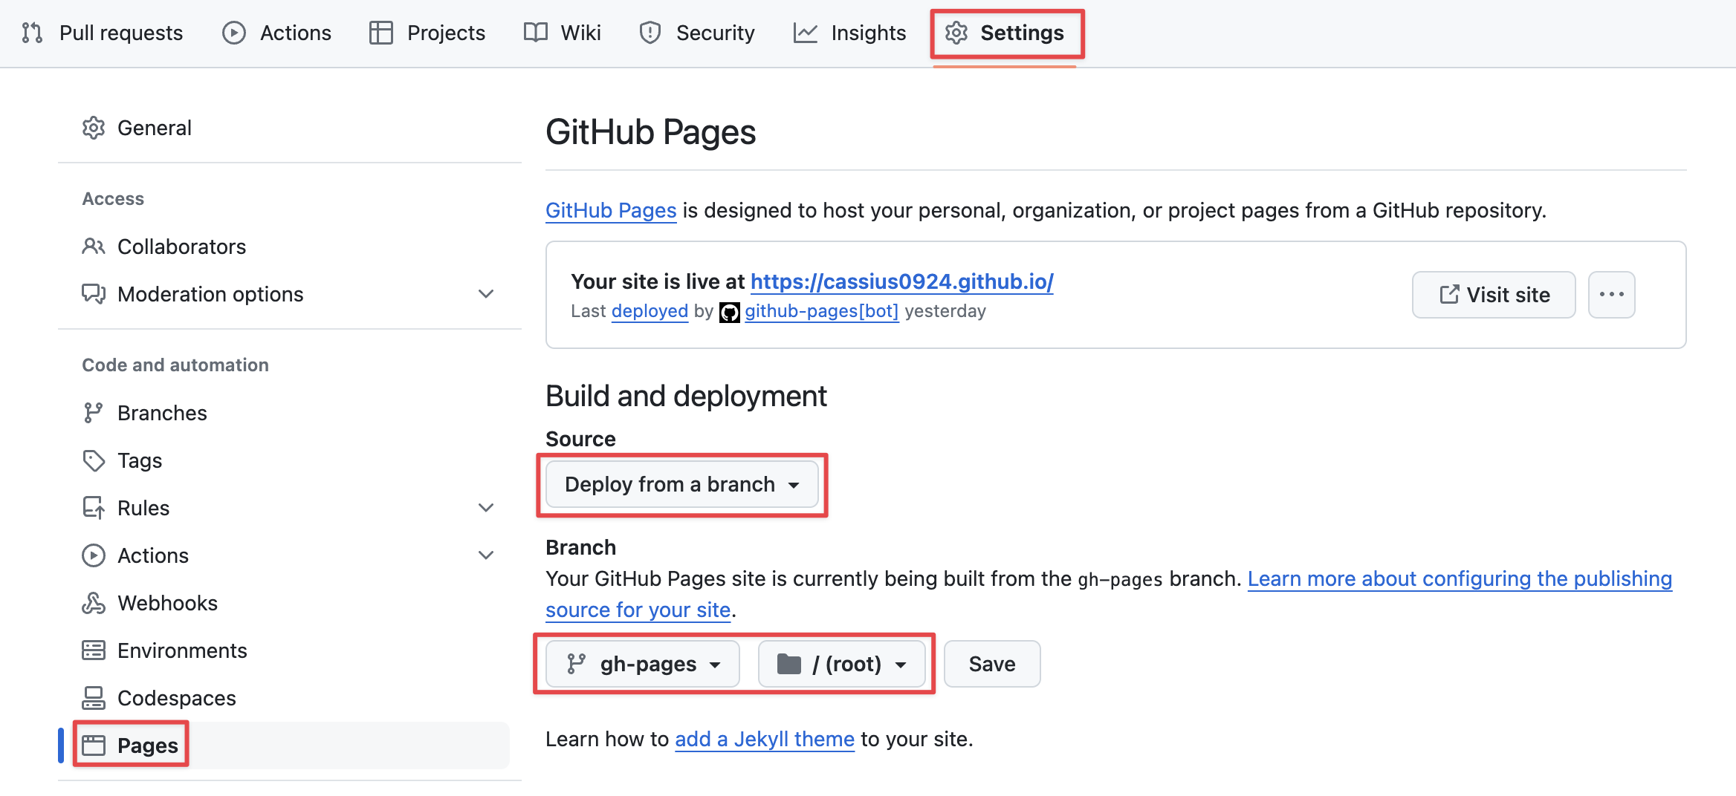The height and width of the screenshot is (796, 1736).
Task: Click the GitHub Pages documentation link
Action: [x=611, y=210]
